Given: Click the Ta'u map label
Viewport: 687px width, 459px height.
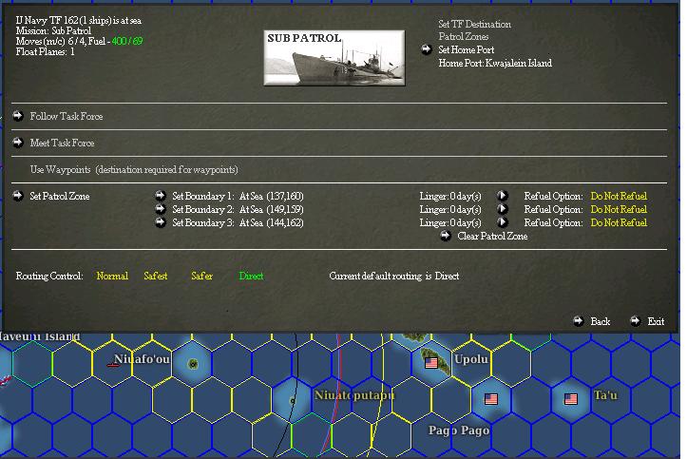Looking at the screenshot, I should [x=605, y=395].
